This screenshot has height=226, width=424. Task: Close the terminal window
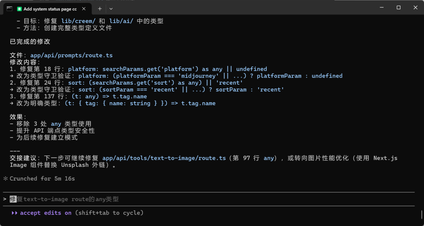pyautogui.click(x=415, y=7)
